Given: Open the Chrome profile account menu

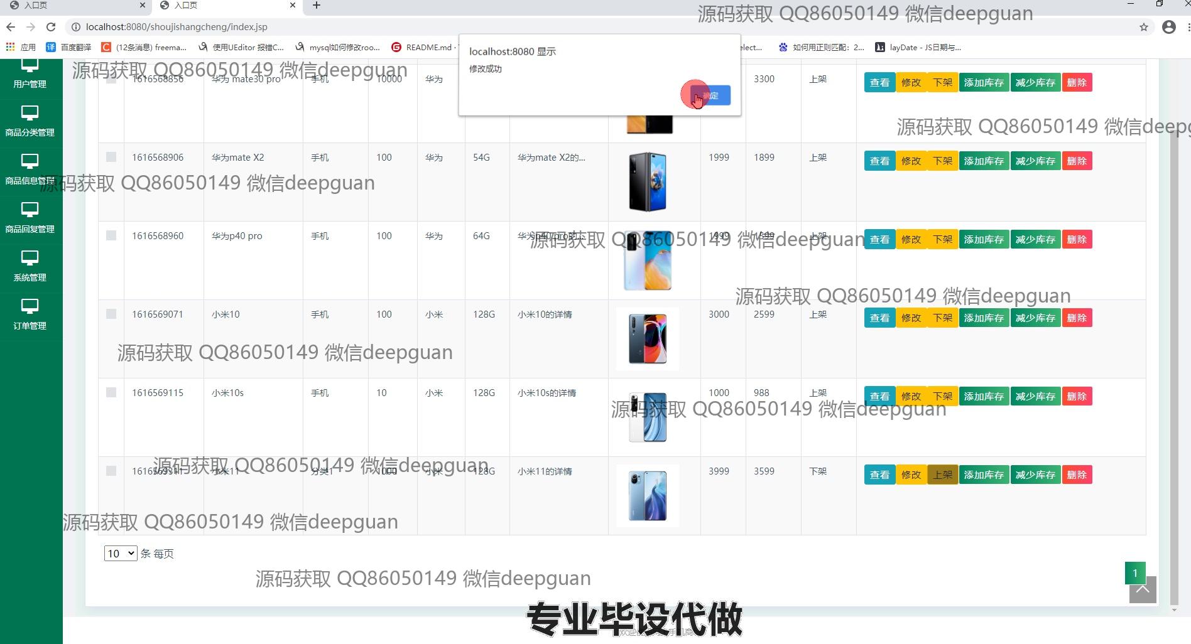Looking at the screenshot, I should click(x=1168, y=27).
